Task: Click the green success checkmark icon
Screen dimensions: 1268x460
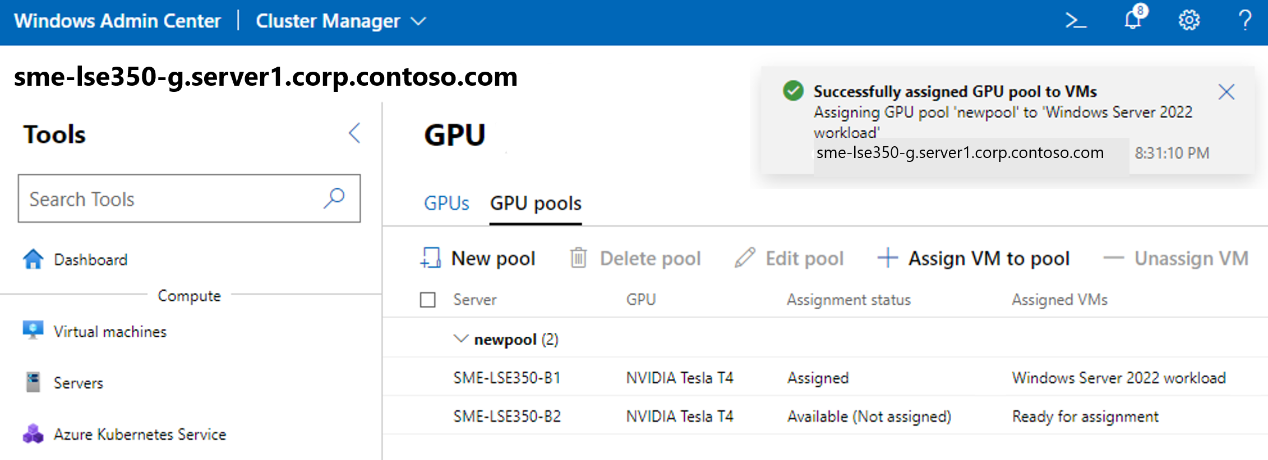Action: [x=794, y=91]
